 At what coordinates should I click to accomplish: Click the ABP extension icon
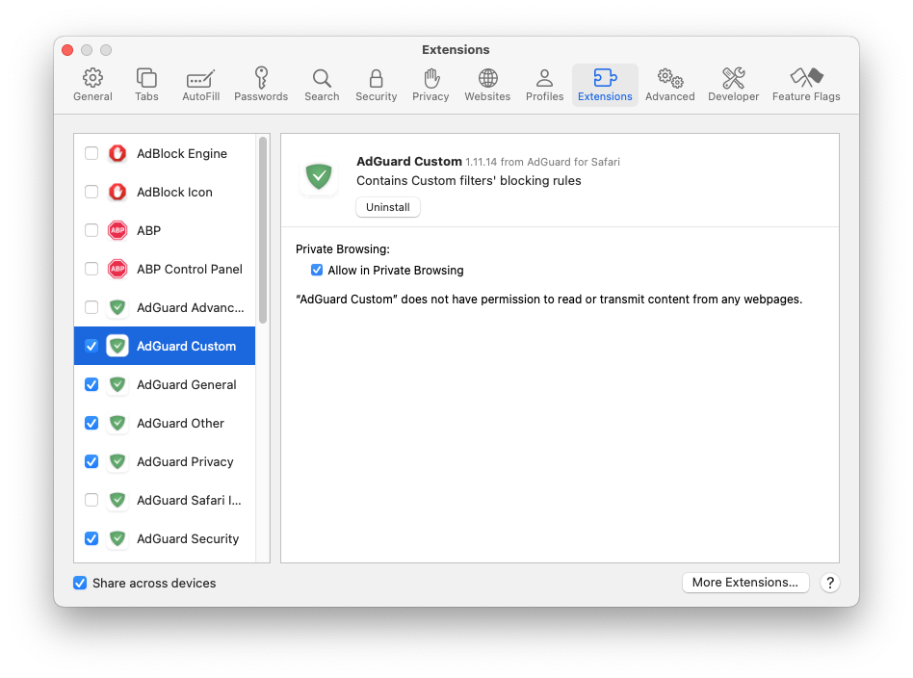coord(117,230)
